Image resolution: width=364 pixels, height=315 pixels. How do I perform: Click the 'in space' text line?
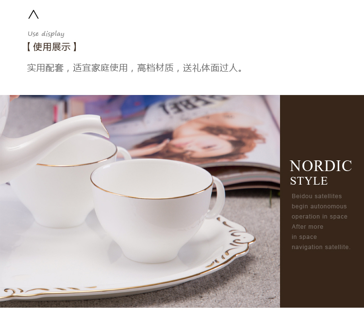coord(304,237)
